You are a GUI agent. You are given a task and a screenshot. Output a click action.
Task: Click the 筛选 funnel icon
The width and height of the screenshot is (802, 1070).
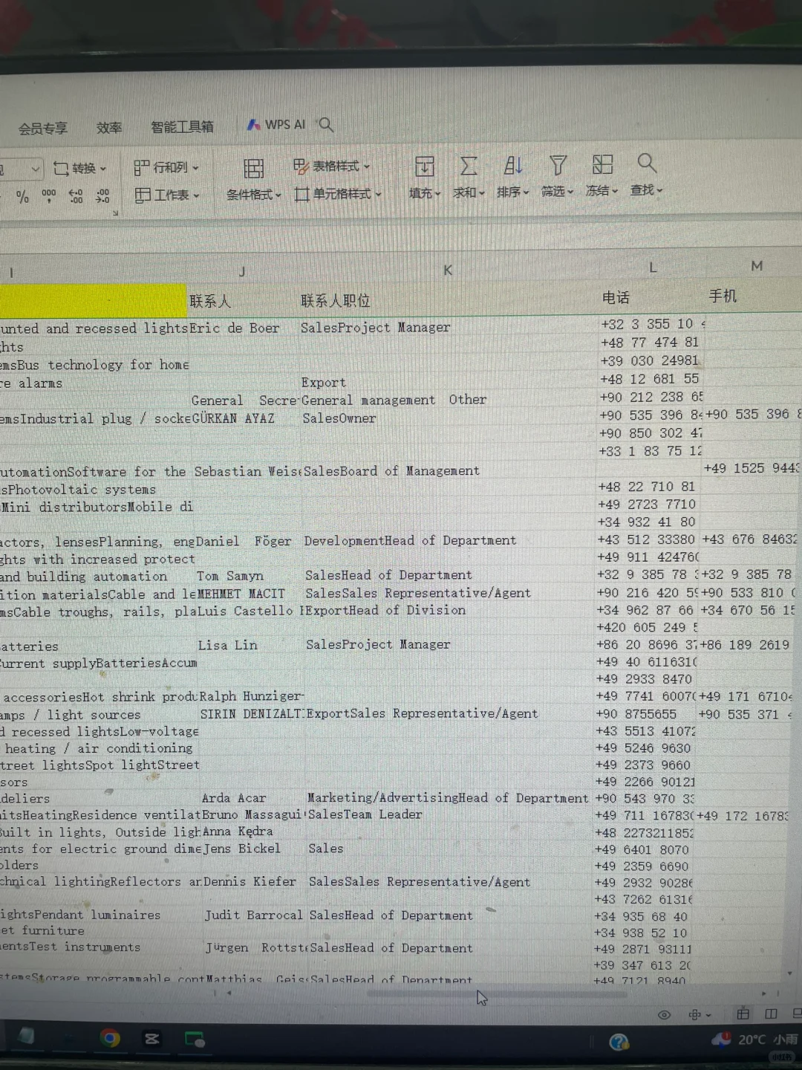558,165
